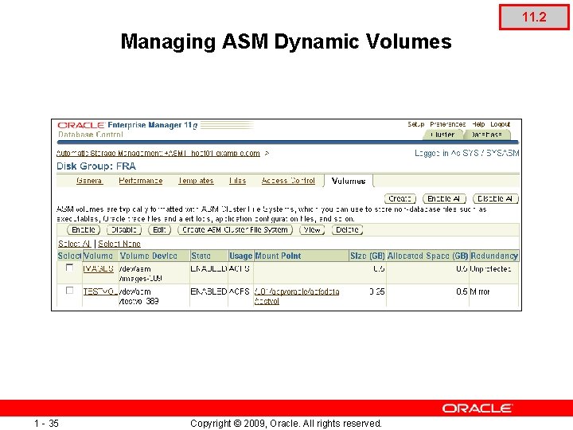Click the Help link
The width and height of the screenshot is (573, 430).
pos(478,124)
